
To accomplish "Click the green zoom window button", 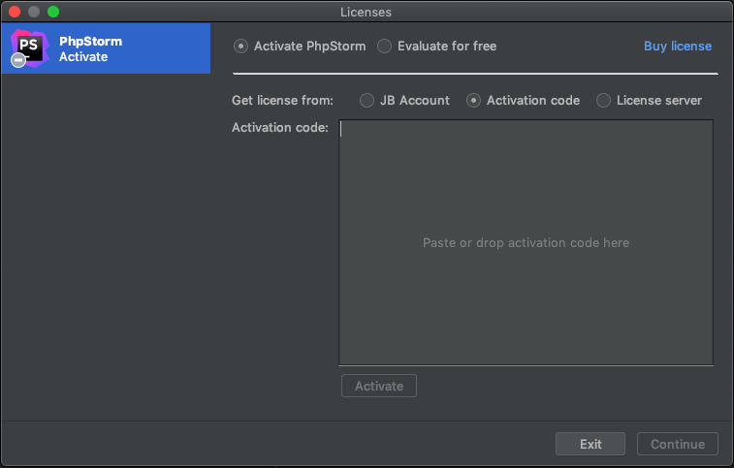I will (x=53, y=12).
